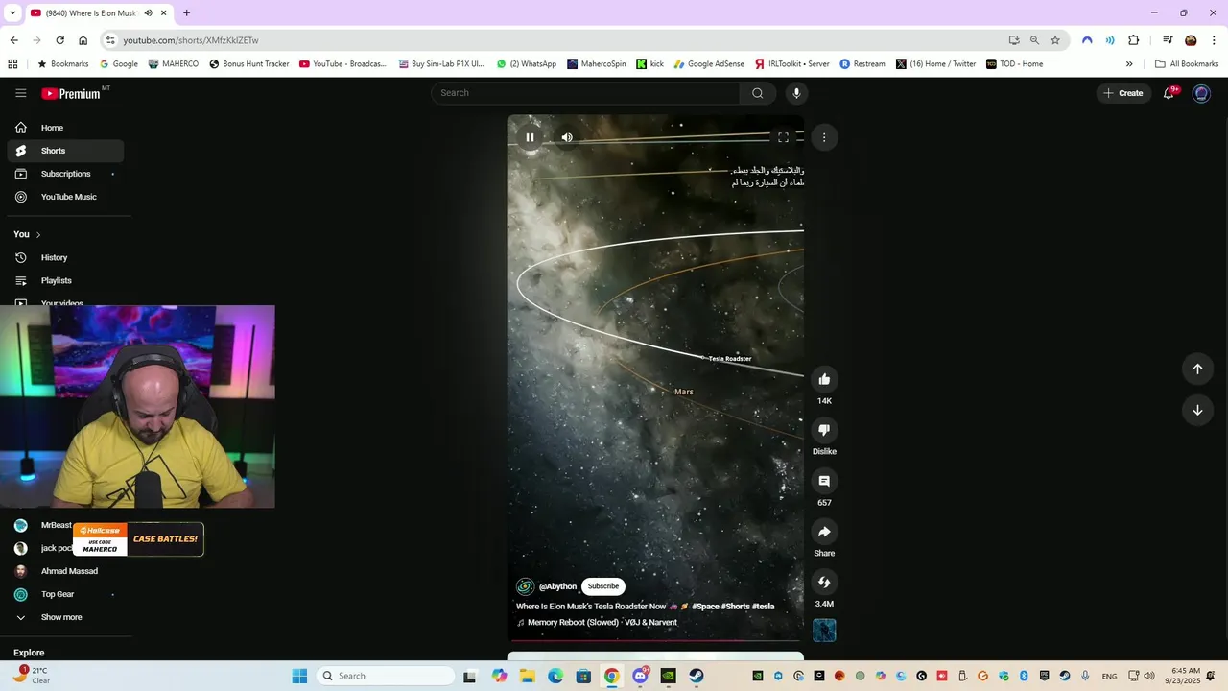Open the zoom magnifier in address bar

1034,40
